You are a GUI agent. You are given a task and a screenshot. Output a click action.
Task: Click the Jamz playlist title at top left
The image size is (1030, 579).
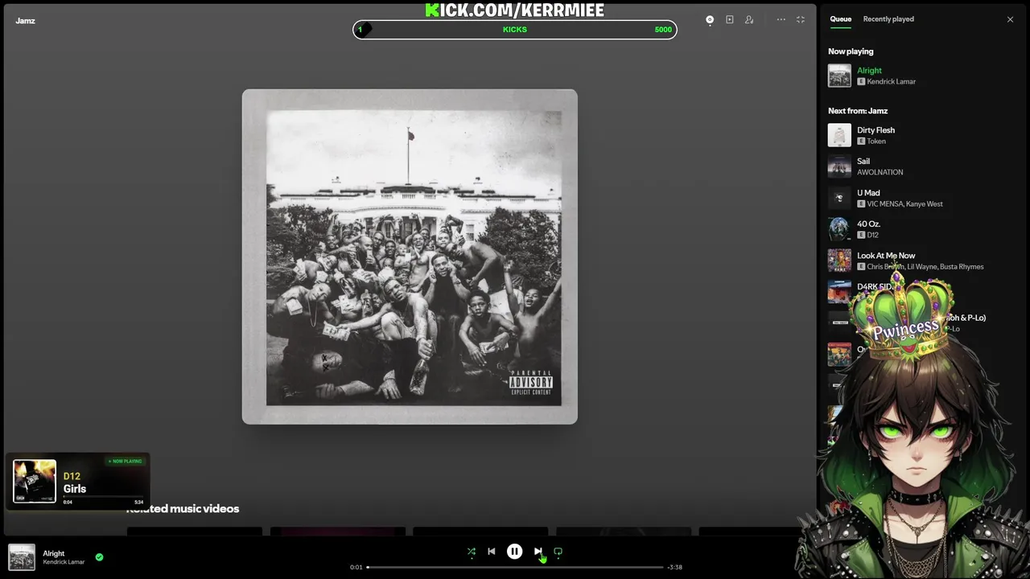pos(25,21)
